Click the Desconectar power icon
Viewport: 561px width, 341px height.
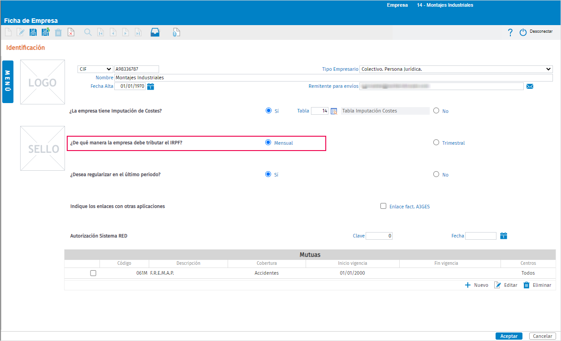[523, 32]
